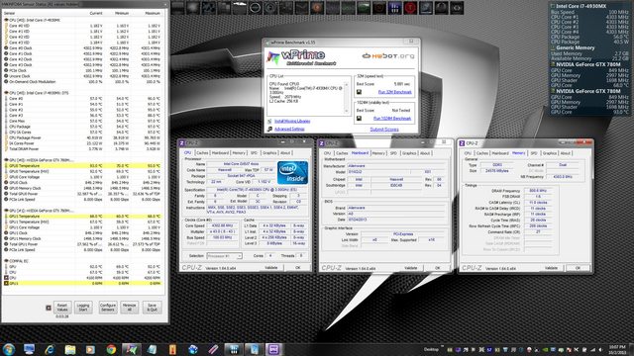Select the highlighted GPU1 Temperature row

click(83, 217)
